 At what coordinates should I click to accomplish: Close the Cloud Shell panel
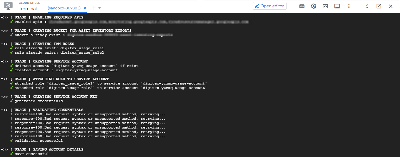click(391, 6)
